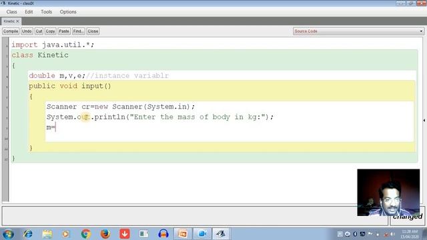427x240 pixels.
Task: Open the Windows Start menu orb
Action: coord(8,234)
